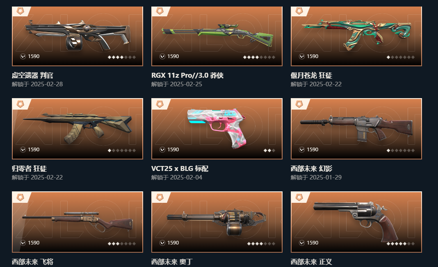The height and width of the screenshot is (267, 438).
Task: Click the 归零者 狂徒 skin title
Action: [30, 168]
